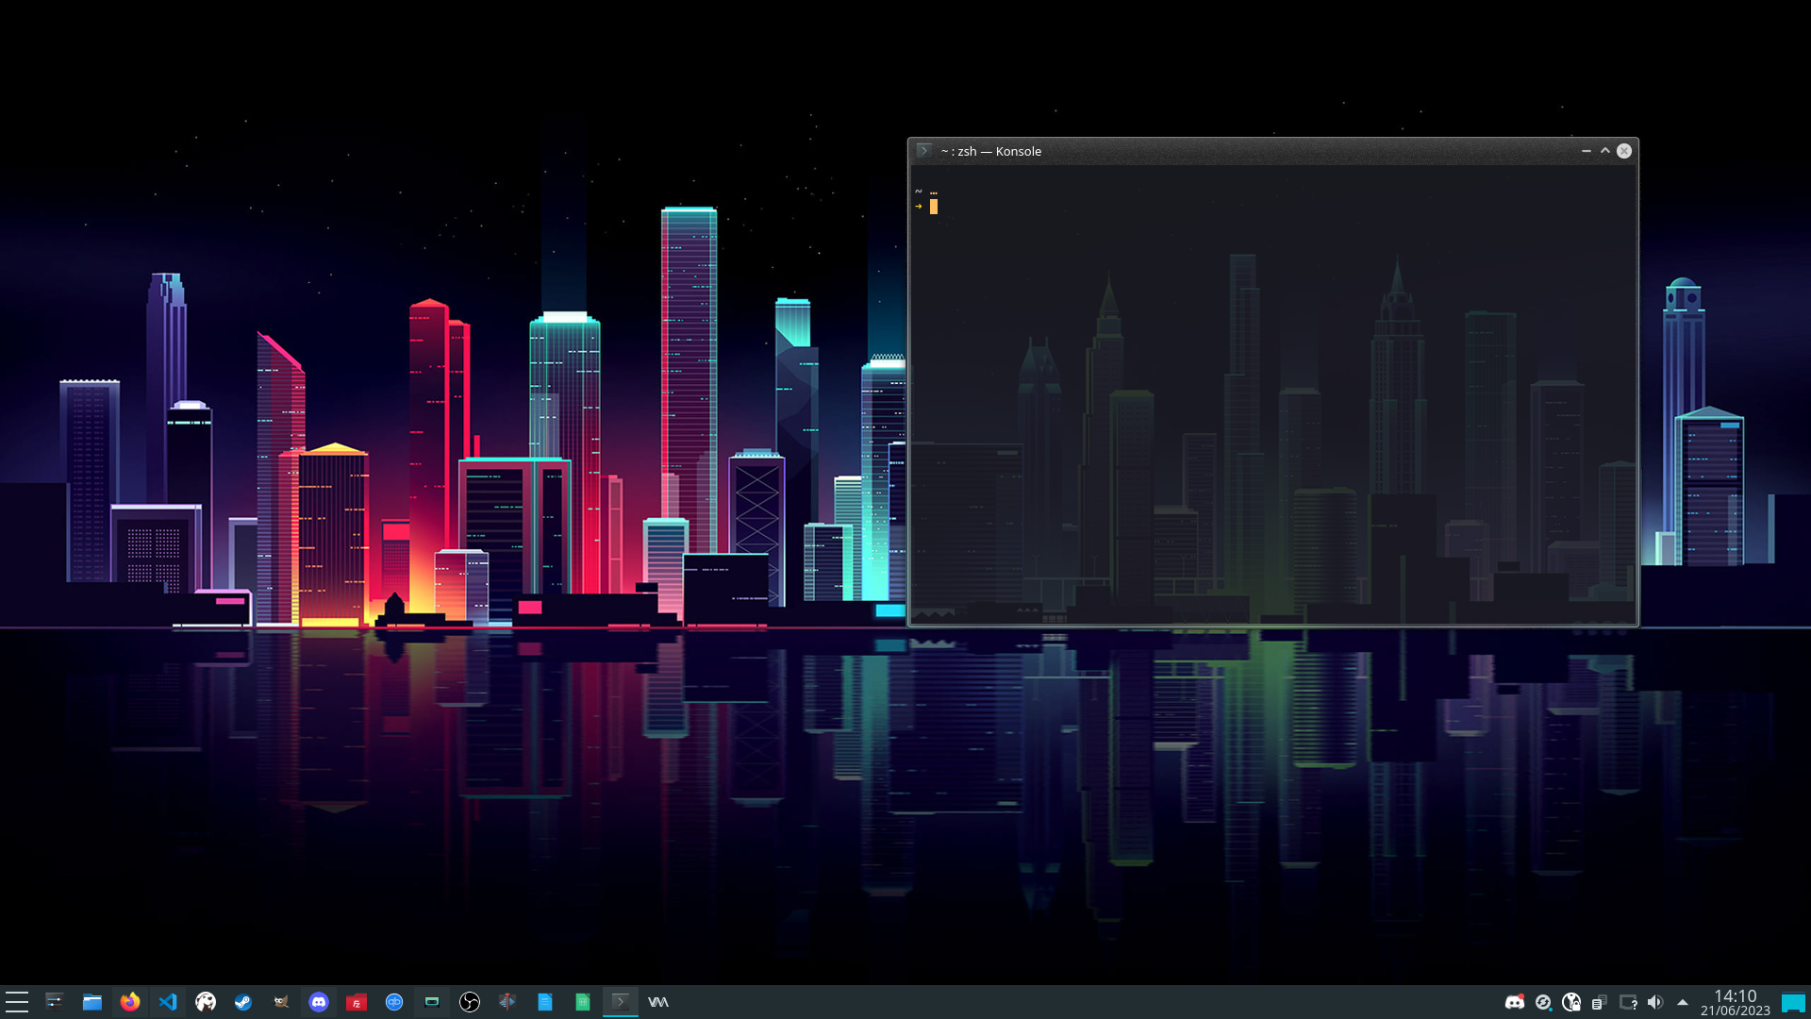The height and width of the screenshot is (1019, 1811).
Task: Focus the zsh prompt in Konsole
Action: coord(934,207)
